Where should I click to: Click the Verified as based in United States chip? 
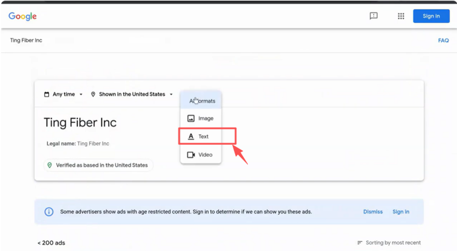pos(98,165)
